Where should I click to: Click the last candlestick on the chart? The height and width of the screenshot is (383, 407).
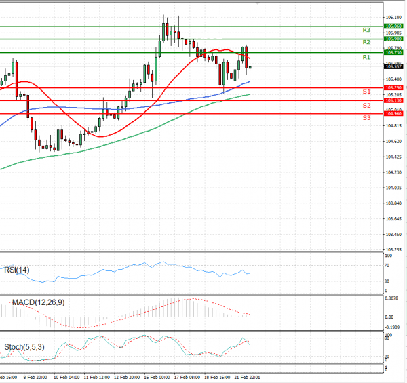pos(250,68)
